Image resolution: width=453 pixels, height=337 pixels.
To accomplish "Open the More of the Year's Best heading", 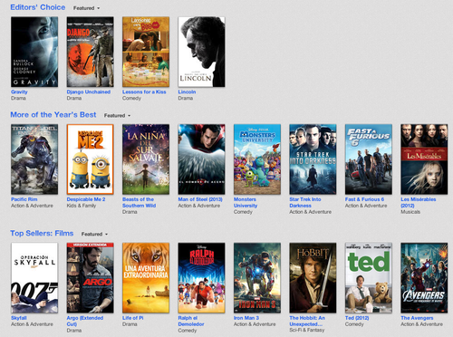I will click(53, 115).
